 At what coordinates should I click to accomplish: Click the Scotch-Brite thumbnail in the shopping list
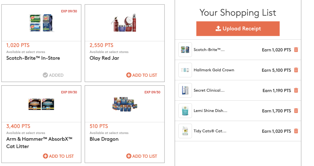(185, 49)
